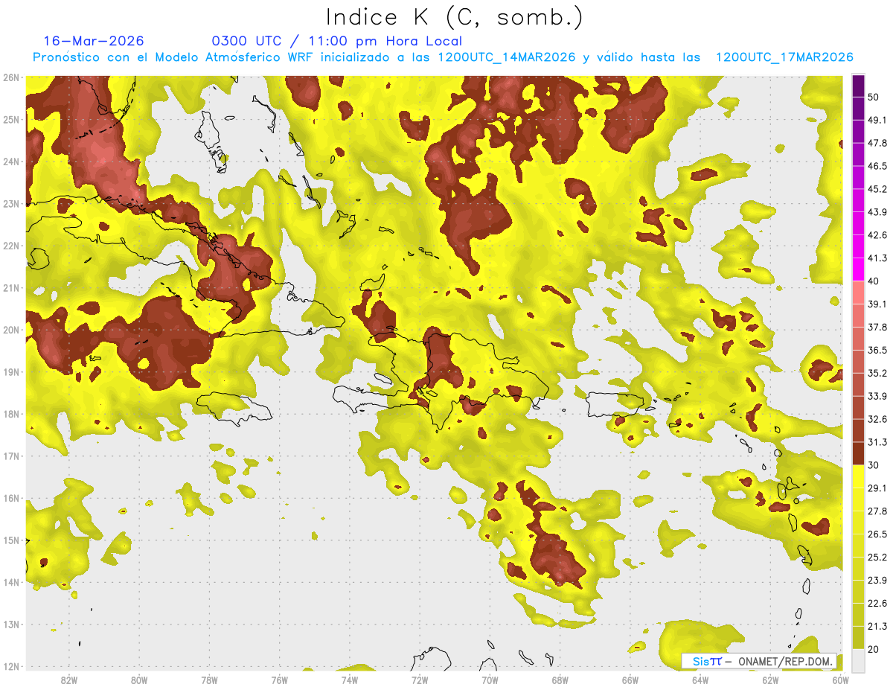Click the longitude label "70W"
This screenshot has height=690, width=893.
tap(490, 680)
